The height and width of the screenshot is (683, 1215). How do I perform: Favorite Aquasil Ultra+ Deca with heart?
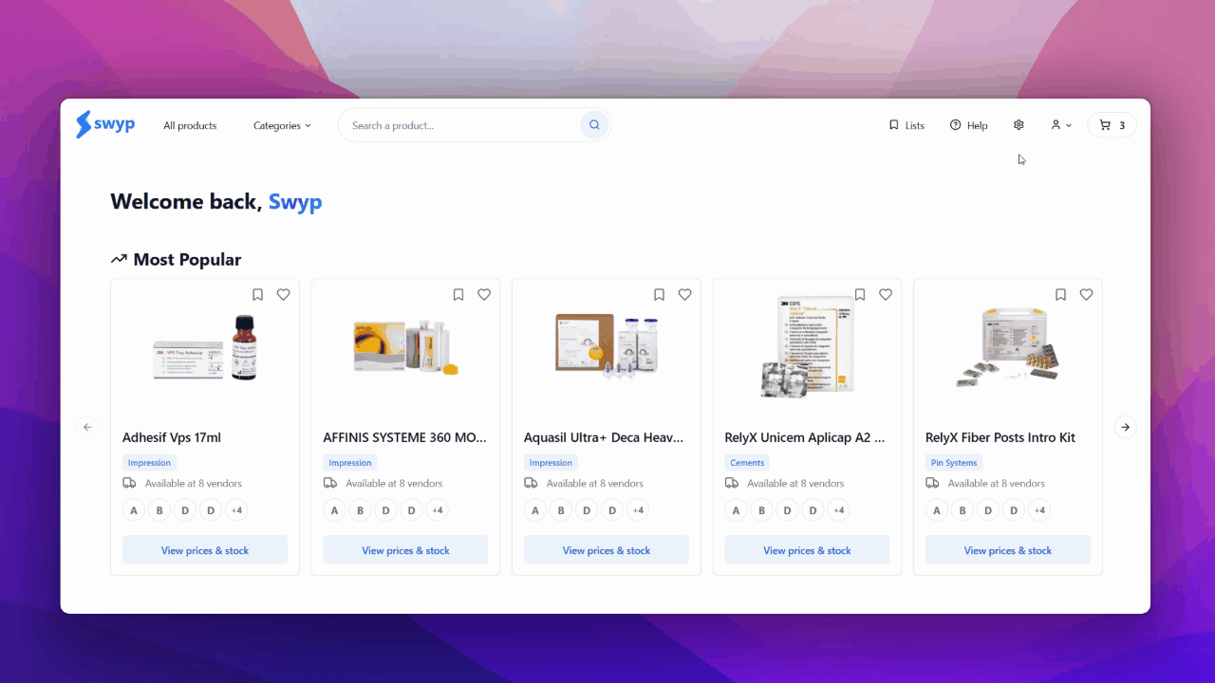point(684,295)
